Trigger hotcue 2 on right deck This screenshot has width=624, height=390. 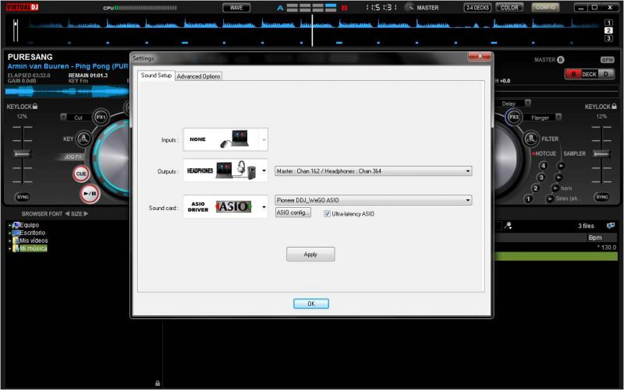click(x=536, y=188)
